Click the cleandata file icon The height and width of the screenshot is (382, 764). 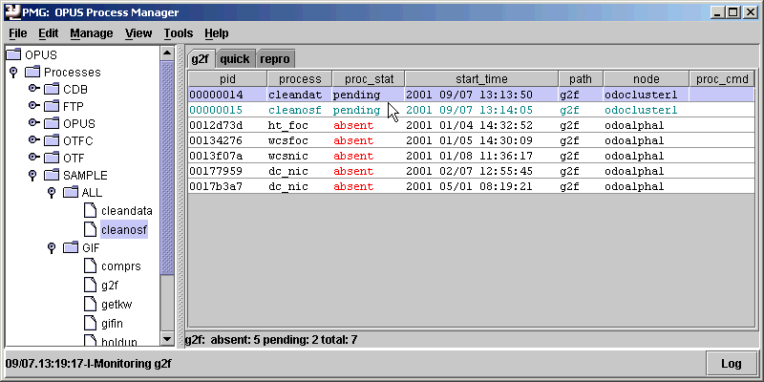[88, 211]
